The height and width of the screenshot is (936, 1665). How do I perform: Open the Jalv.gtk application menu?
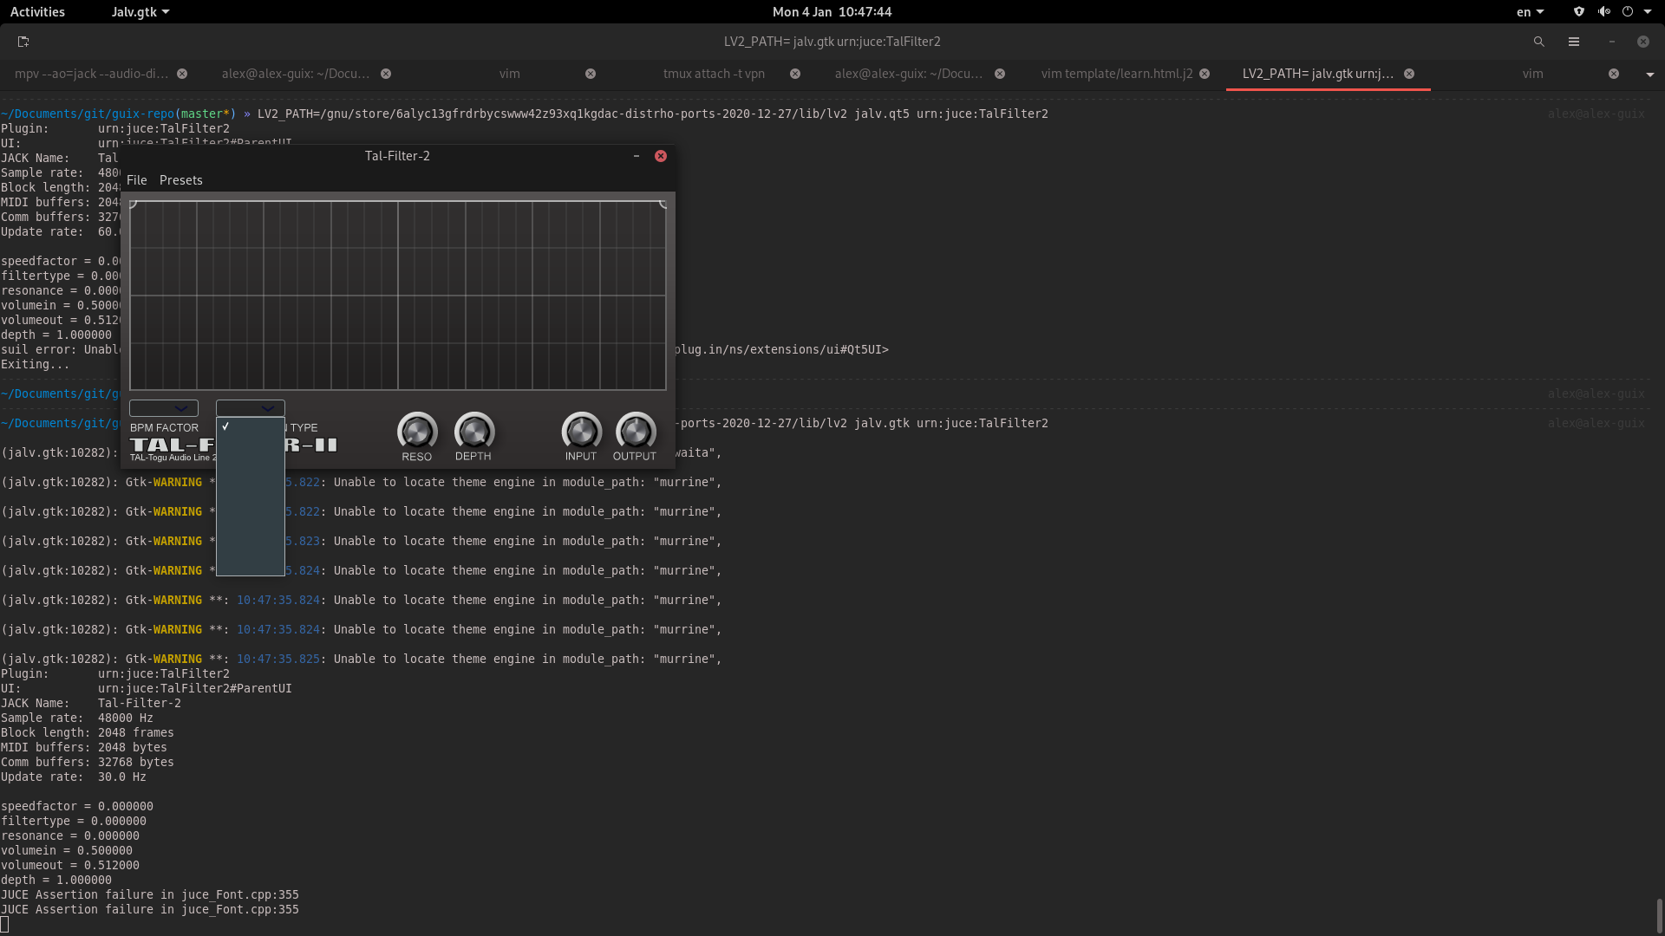(140, 11)
